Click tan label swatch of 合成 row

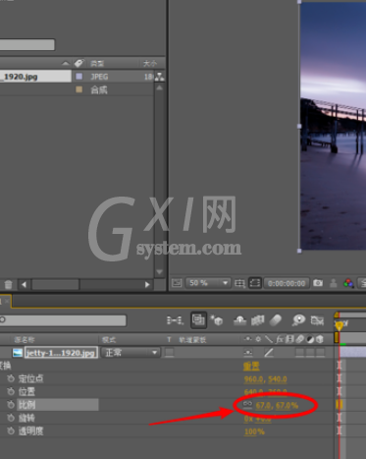coord(79,89)
